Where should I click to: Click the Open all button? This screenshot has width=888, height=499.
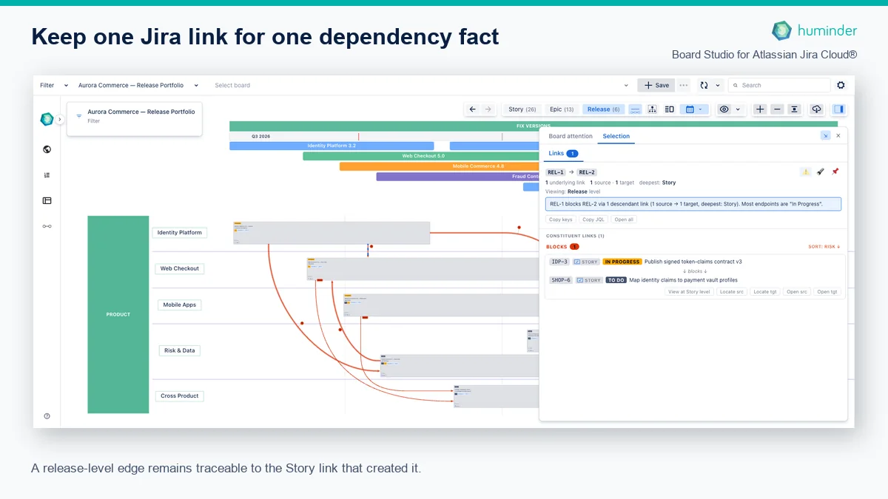[x=624, y=220]
